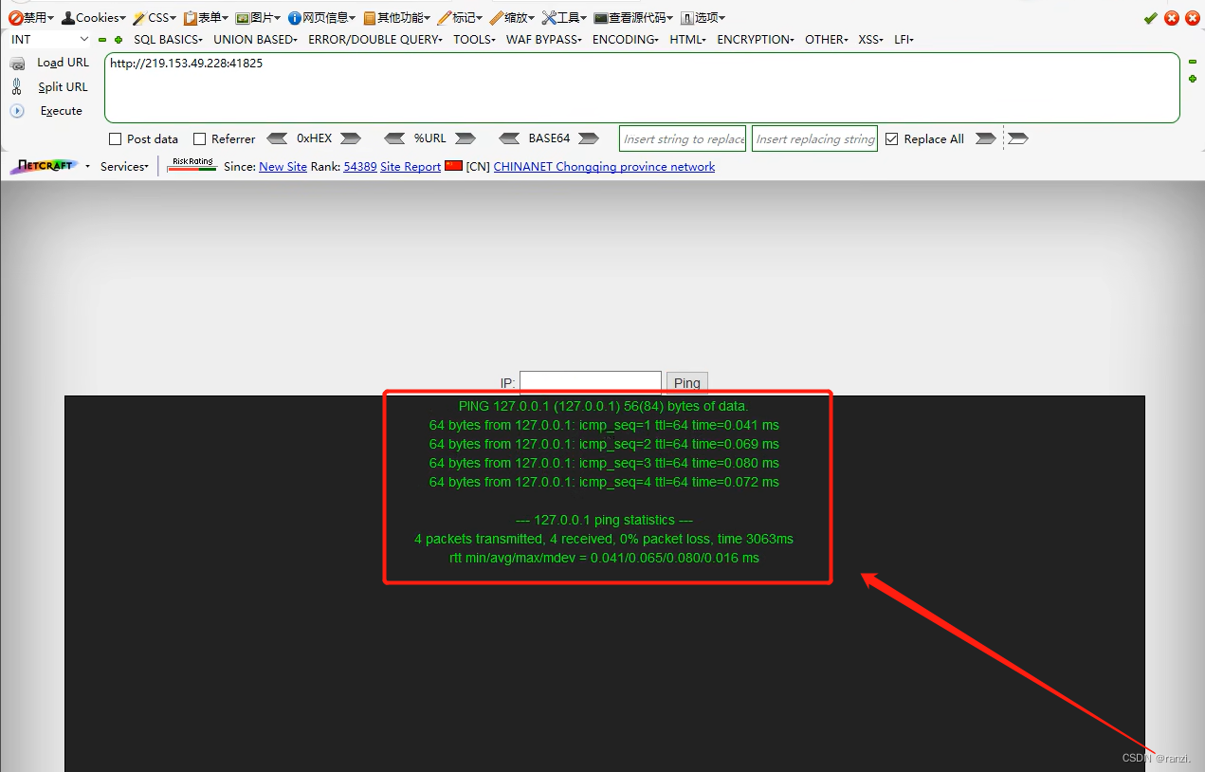The image size is (1205, 772).
Task: Click the Netcraft logo
Action: pos(43,167)
